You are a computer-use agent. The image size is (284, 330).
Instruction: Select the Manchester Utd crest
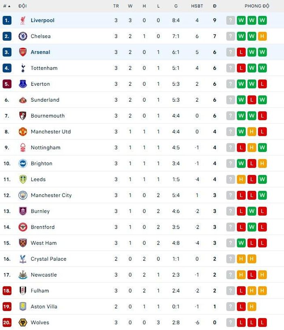click(x=23, y=131)
